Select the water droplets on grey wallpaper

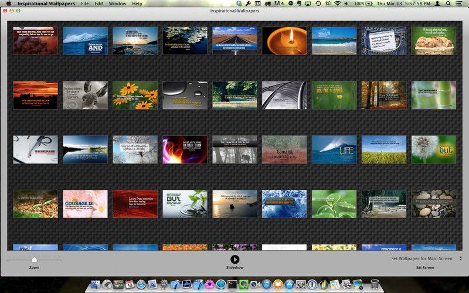(185, 95)
